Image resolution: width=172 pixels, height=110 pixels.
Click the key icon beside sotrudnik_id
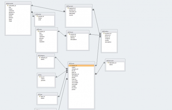point(8,5)
